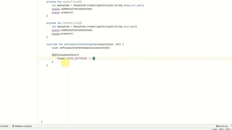Click the STATE_BUFFERING constant
The height and width of the screenshot is (130, 232).
point(77,58)
